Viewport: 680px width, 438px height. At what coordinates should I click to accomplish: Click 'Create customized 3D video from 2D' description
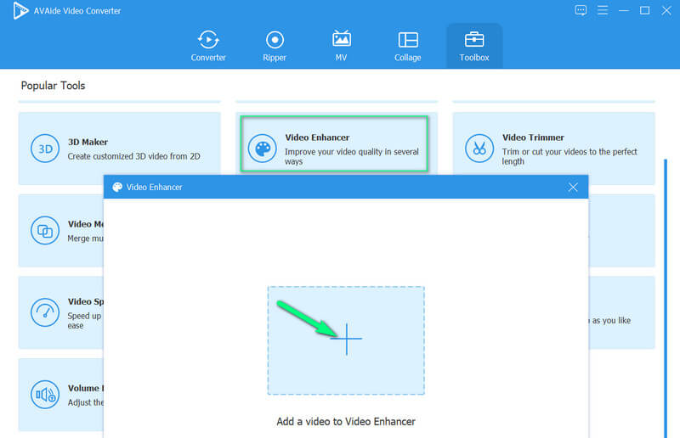point(134,156)
